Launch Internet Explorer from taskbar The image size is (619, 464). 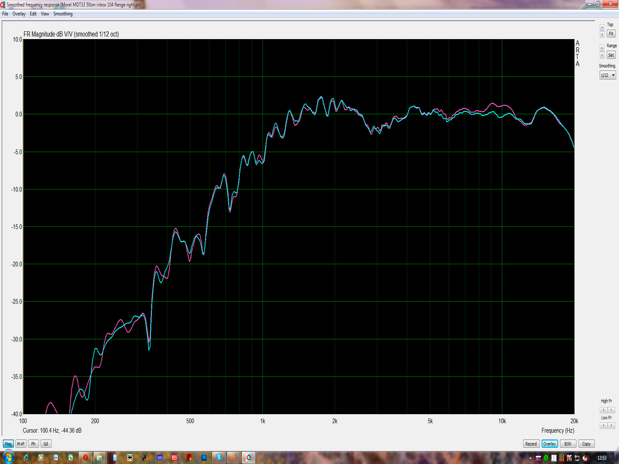click(26, 458)
